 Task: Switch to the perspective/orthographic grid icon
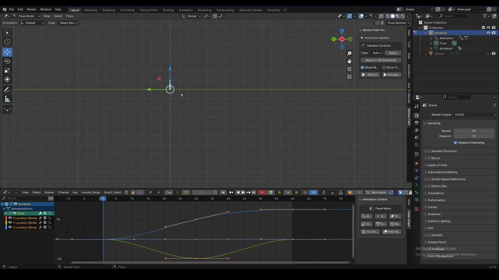point(349,77)
